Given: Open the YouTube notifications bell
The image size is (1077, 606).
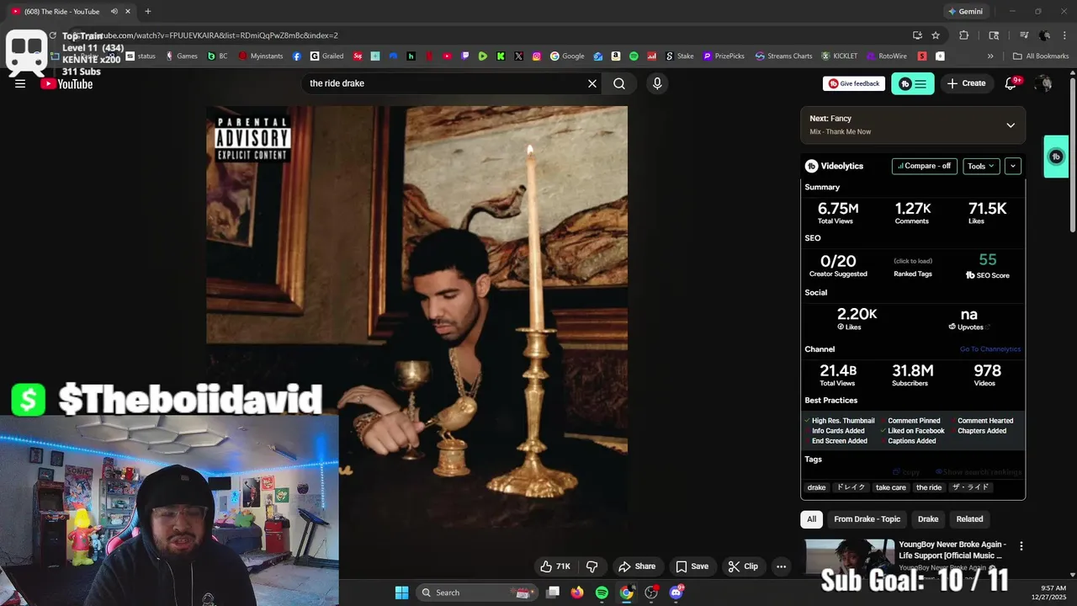Looking at the screenshot, I should point(1011,83).
